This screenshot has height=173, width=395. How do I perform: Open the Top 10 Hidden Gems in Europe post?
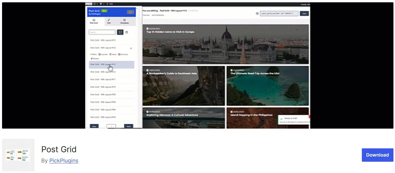170,32
